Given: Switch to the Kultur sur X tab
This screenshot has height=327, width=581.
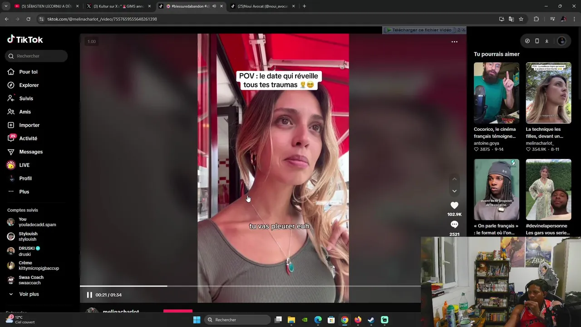Looking at the screenshot, I should (x=118, y=6).
